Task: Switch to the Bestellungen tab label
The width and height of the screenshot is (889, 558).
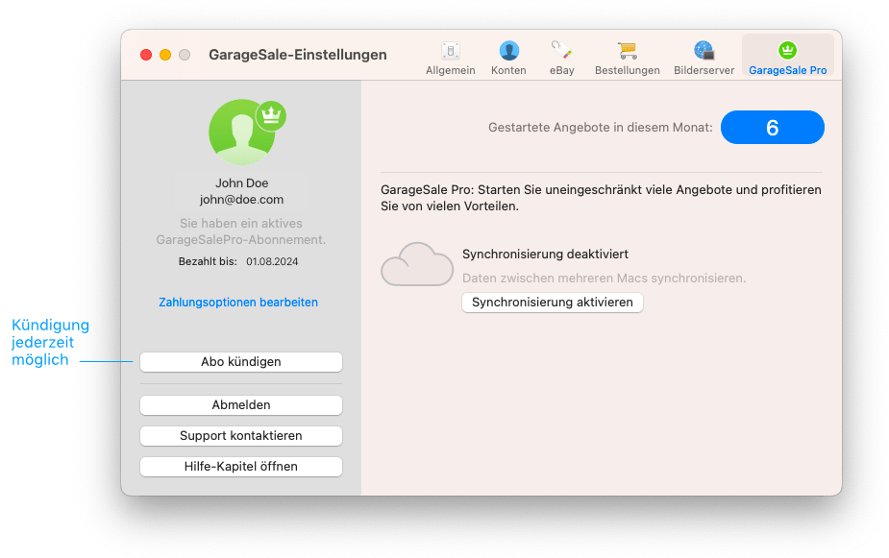Action: 627,71
